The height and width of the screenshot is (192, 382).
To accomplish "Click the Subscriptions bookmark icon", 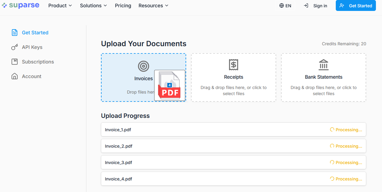I will [15, 62].
